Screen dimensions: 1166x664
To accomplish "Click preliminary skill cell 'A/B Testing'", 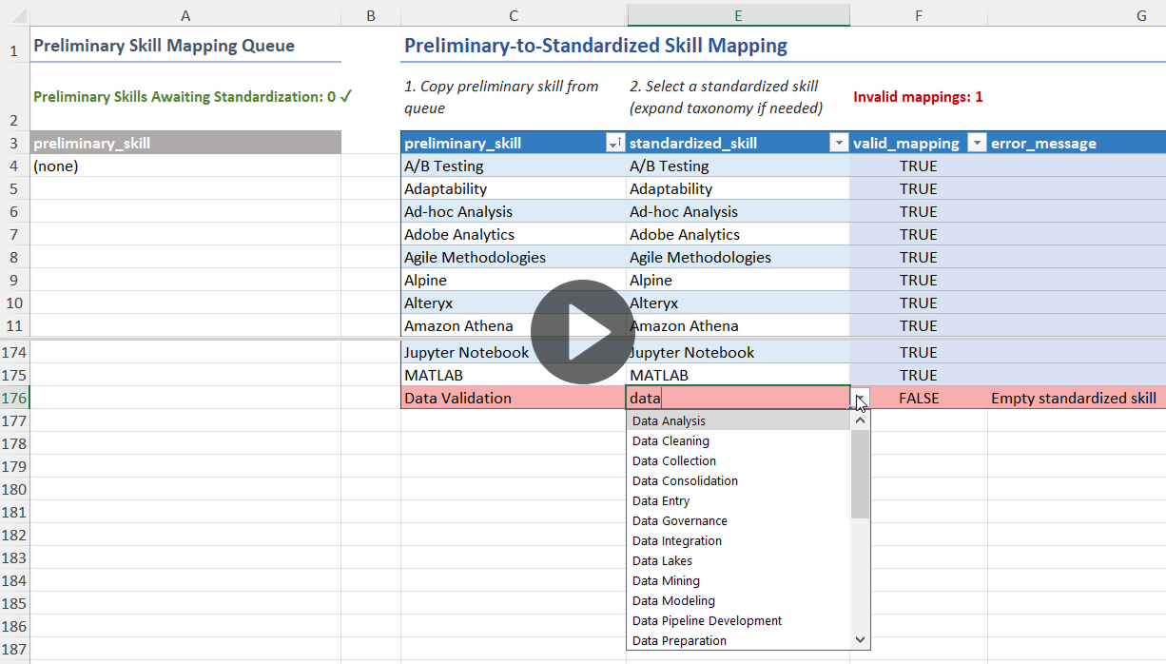I will (x=514, y=166).
